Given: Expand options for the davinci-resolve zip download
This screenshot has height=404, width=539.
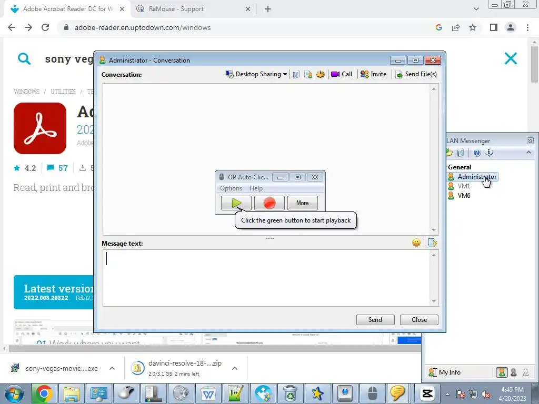Looking at the screenshot, I should (x=235, y=369).
